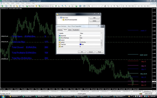Open the Colors tab

(70, 30)
